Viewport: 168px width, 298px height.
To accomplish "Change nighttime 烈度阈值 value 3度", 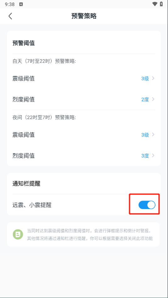I will pyautogui.click(x=145, y=156).
